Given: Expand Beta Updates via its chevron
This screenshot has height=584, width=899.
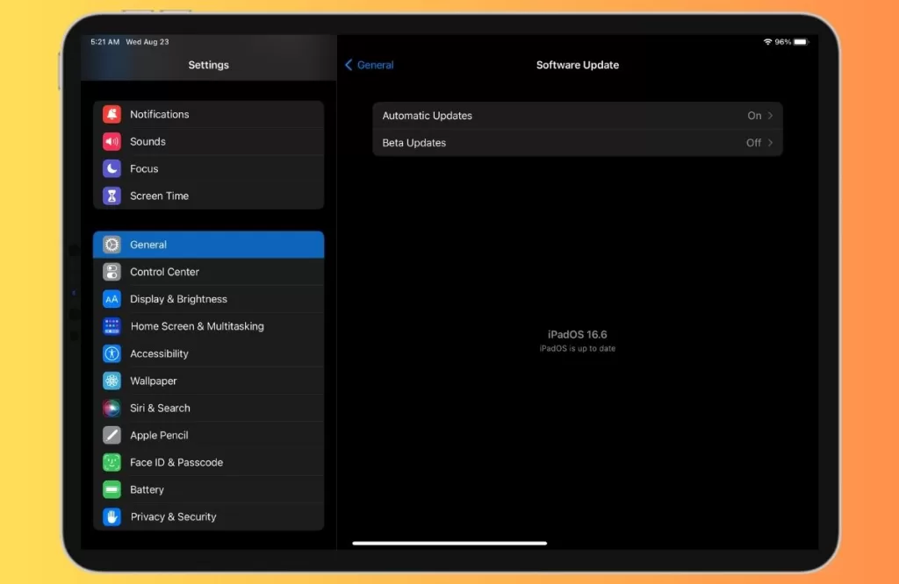Looking at the screenshot, I should click(x=770, y=143).
